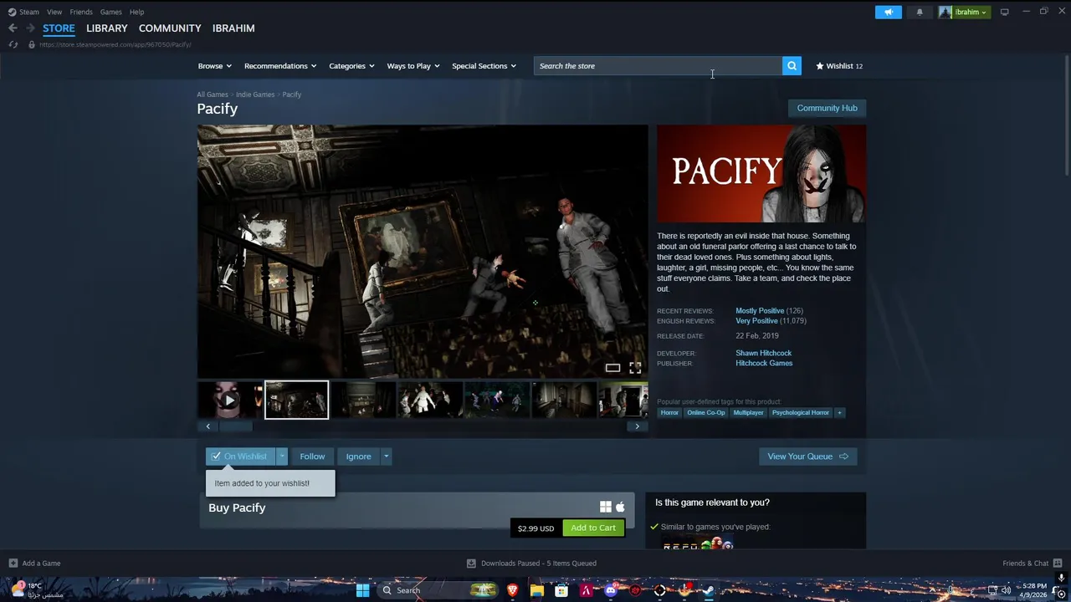The width and height of the screenshot is (1071, 602).
Task: Expand the Ways to Play menu
Action: click(413, 66)
